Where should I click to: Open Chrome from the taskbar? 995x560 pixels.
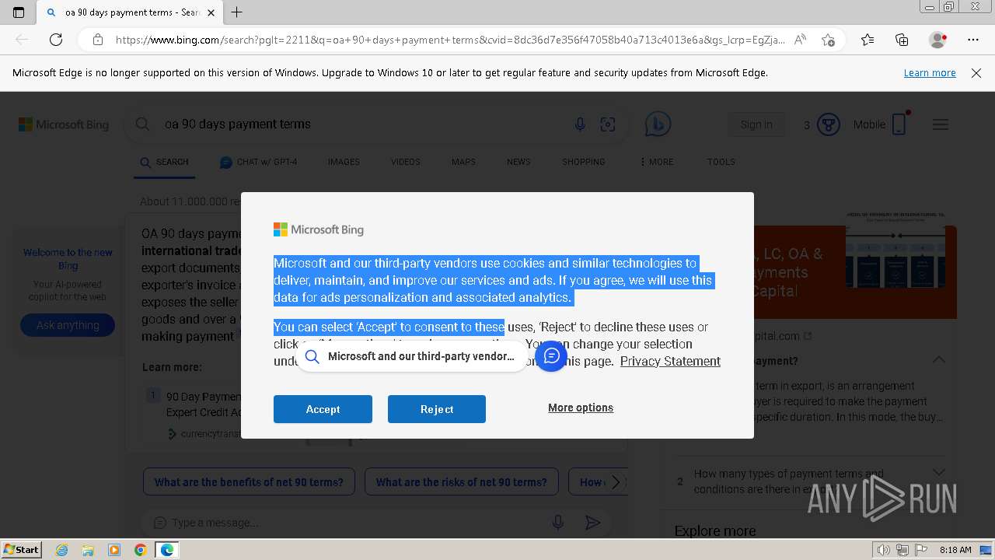click(140, 550)
